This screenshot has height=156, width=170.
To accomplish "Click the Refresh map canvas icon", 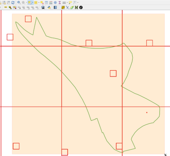I will pos(13,3).
